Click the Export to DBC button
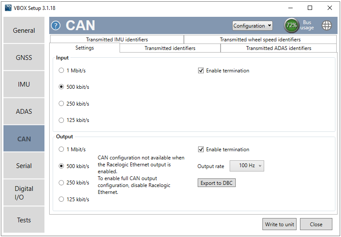This screenshot has height=237, width=341. pyautogui.click(x=217, y=183)
